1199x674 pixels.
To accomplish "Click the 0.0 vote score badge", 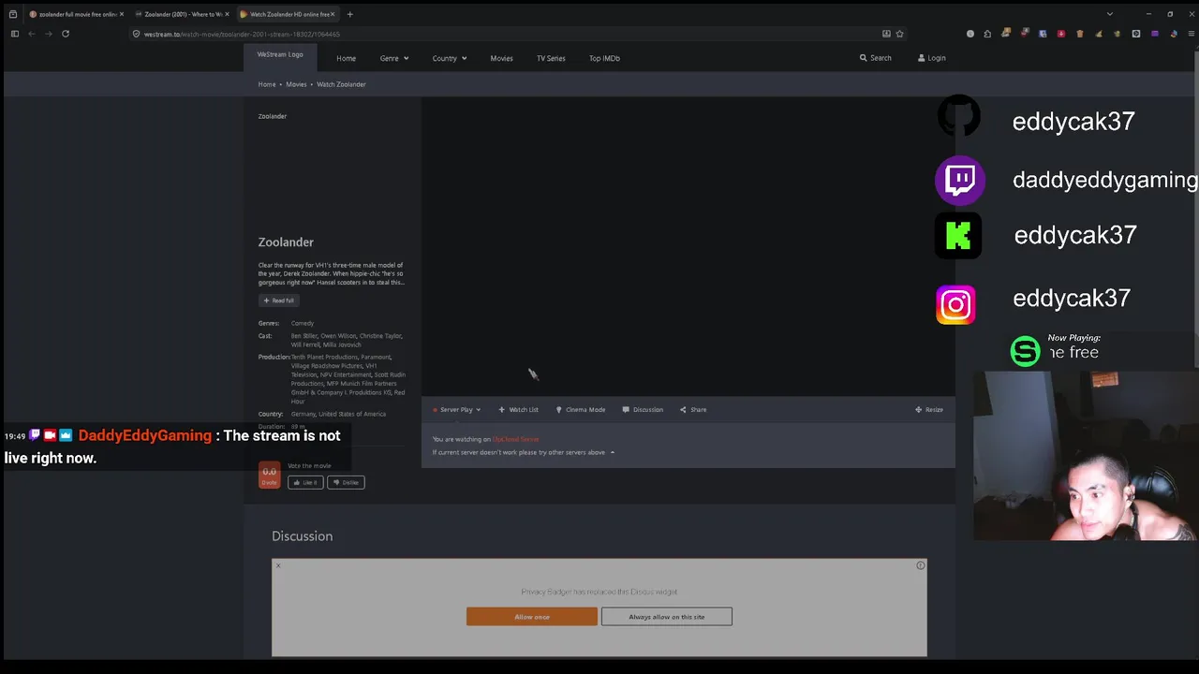I will pos(270,475).
